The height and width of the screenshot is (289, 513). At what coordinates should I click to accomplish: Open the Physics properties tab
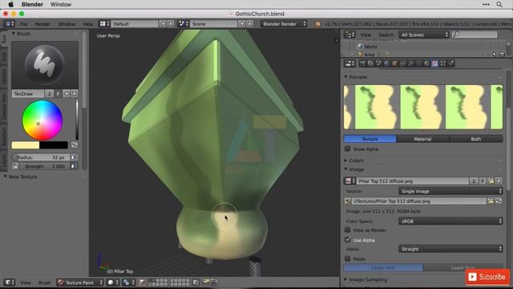[451, 63]
